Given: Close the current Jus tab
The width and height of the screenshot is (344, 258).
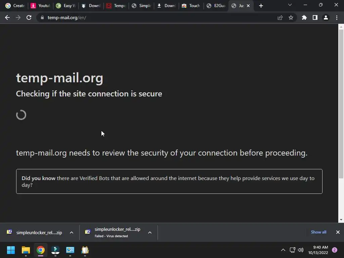Looking at the screenshot, I should (248, 6).
